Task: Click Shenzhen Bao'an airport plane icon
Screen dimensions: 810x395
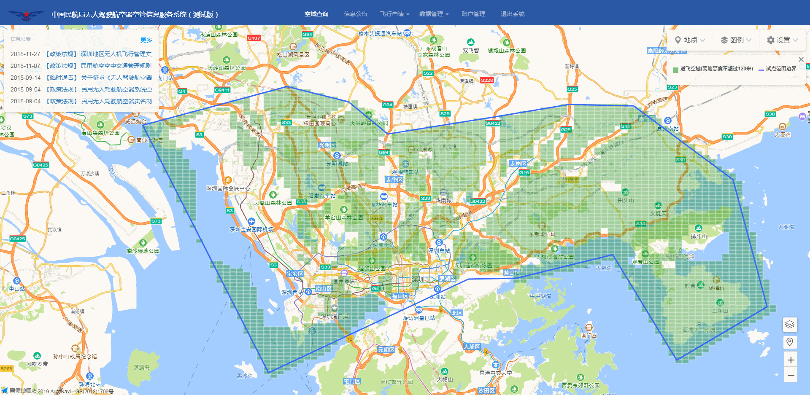Action: pos(251,221)
